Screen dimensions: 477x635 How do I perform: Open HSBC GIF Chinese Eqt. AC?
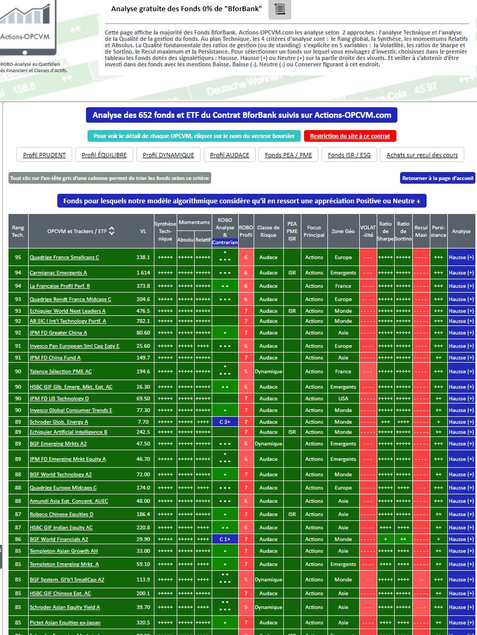[60, 594]
